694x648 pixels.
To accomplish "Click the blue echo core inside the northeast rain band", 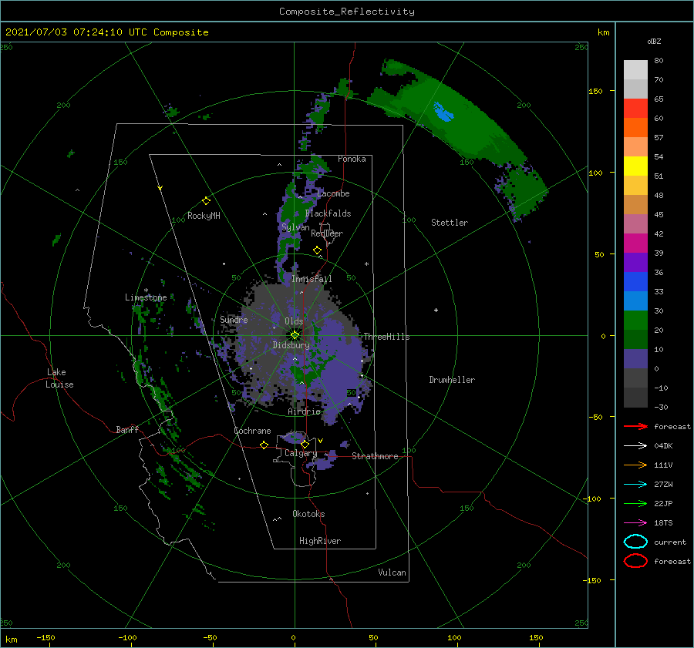I will [443, 112].
